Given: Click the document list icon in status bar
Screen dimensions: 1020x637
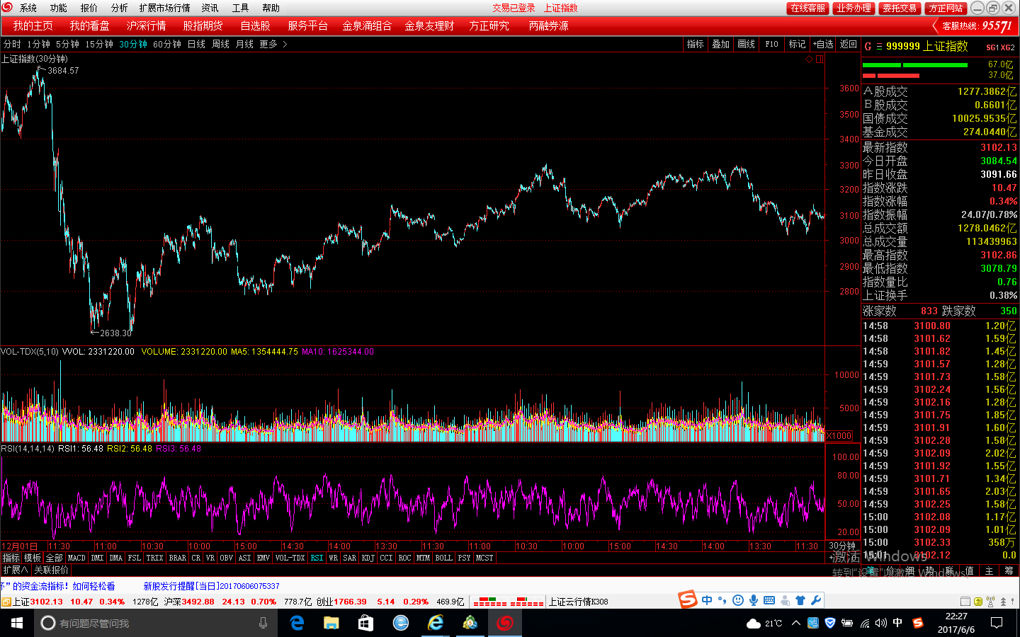Looking at the screenshot, I should tap(964, 602).
